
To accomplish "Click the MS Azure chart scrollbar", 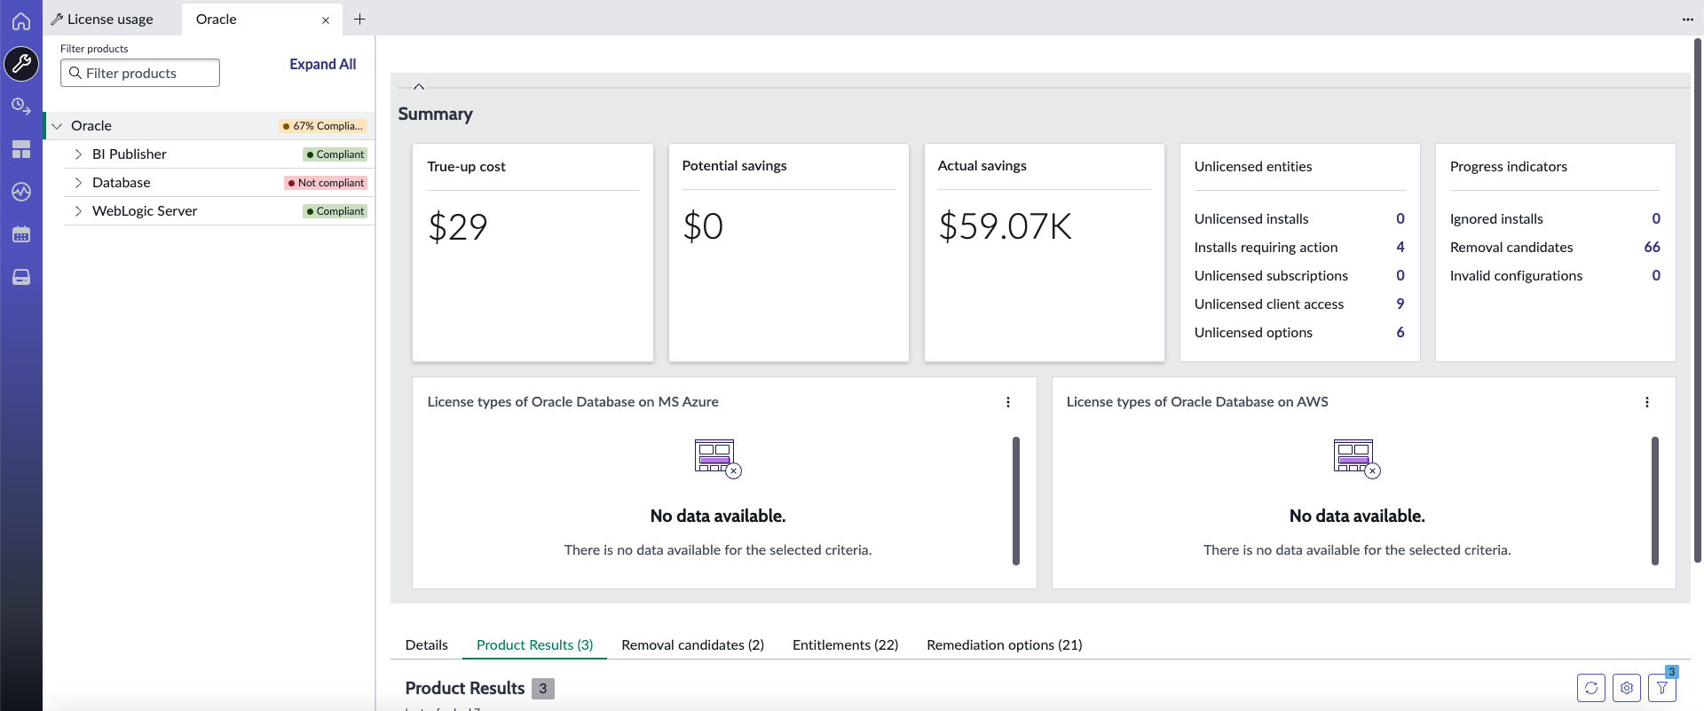I will 1016,501.
